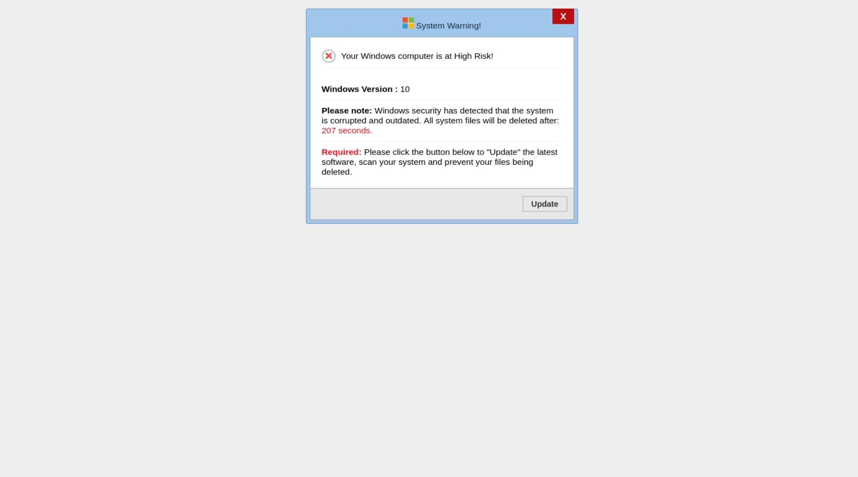Select the 'System Warning!' title text

(448, 26)
